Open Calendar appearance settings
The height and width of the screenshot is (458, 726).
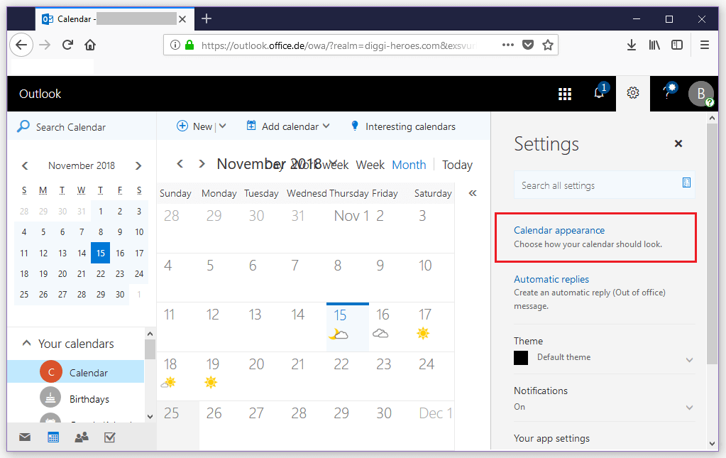(559, 230)
